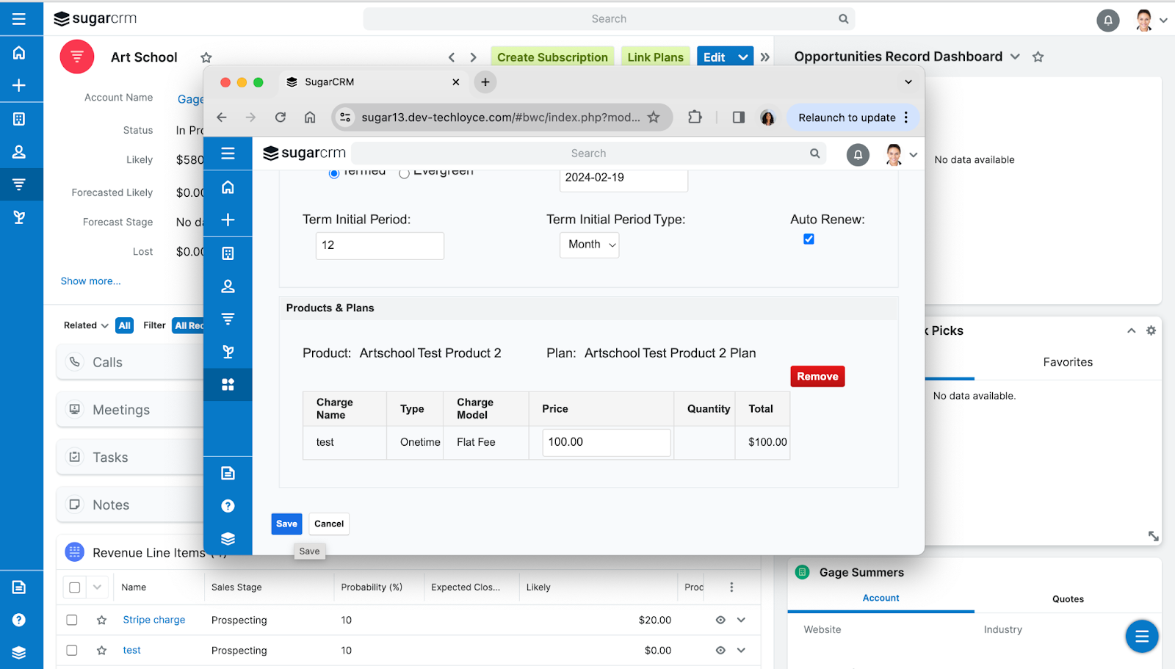Screen dimensions: 1175x669
Task: Open the Leads sprout icon in sidebar
Action: pyautogui.click(x=22, y=217)
